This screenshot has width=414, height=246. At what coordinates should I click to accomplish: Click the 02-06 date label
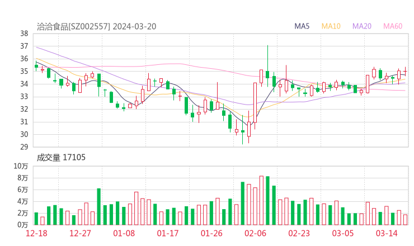point(255,233)
